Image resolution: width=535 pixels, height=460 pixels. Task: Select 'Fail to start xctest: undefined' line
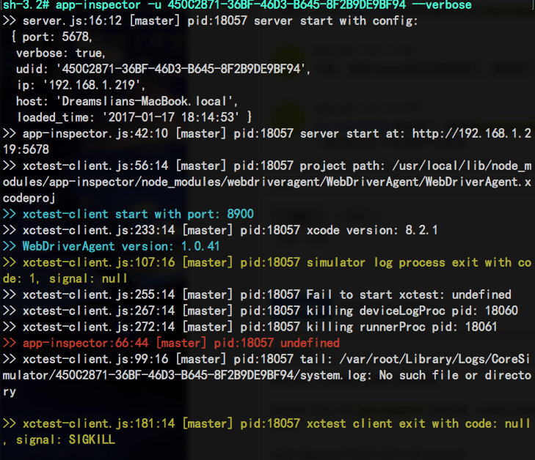click(x=257, y=294)
